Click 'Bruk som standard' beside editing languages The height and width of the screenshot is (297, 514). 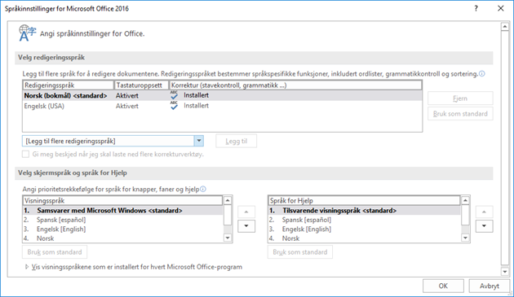(460, 114)
